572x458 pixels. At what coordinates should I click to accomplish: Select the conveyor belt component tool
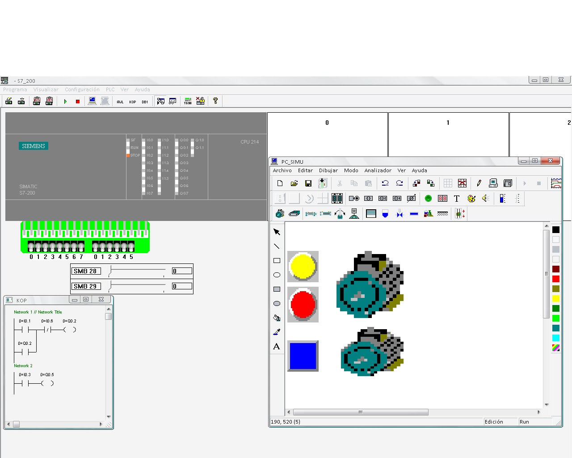pyautogui.click(x=294, y=213)
